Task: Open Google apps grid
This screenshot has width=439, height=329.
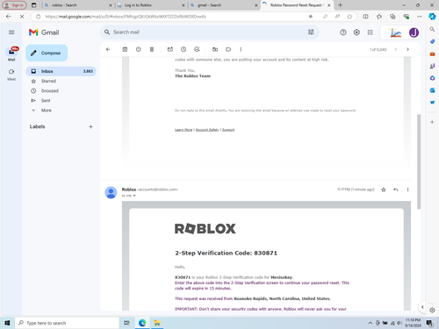Action: (370, 32)
